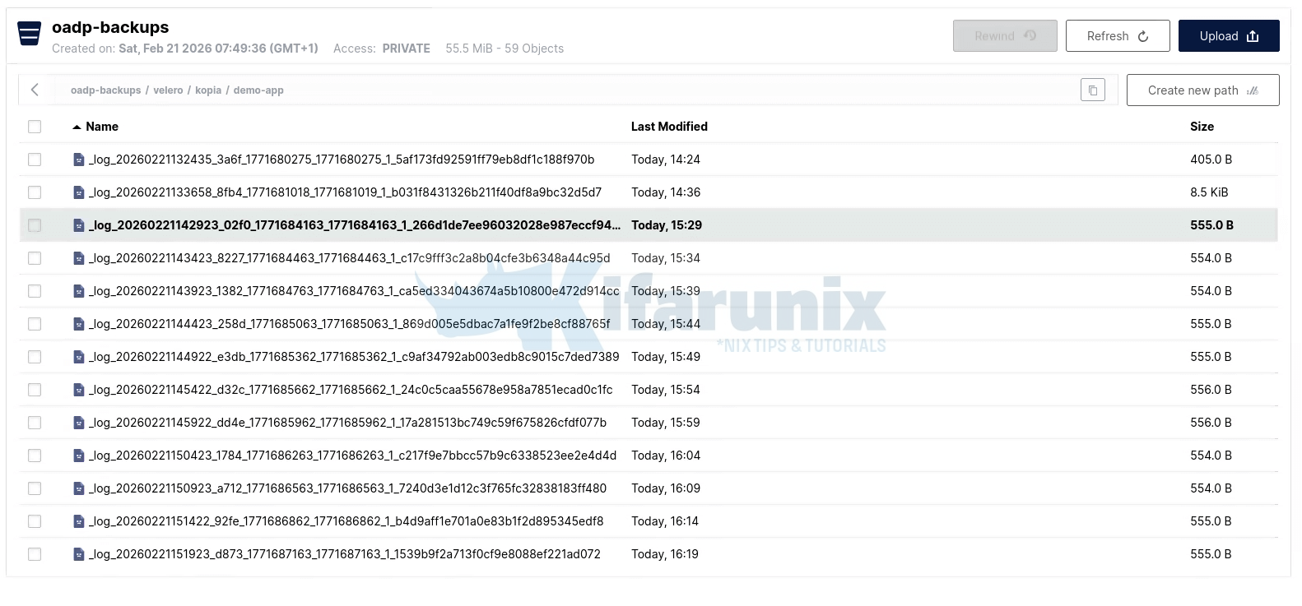Click the file icon of _log_20260221143923_1382
Screen dimensions: 1302x606
(x=79, y=291)
